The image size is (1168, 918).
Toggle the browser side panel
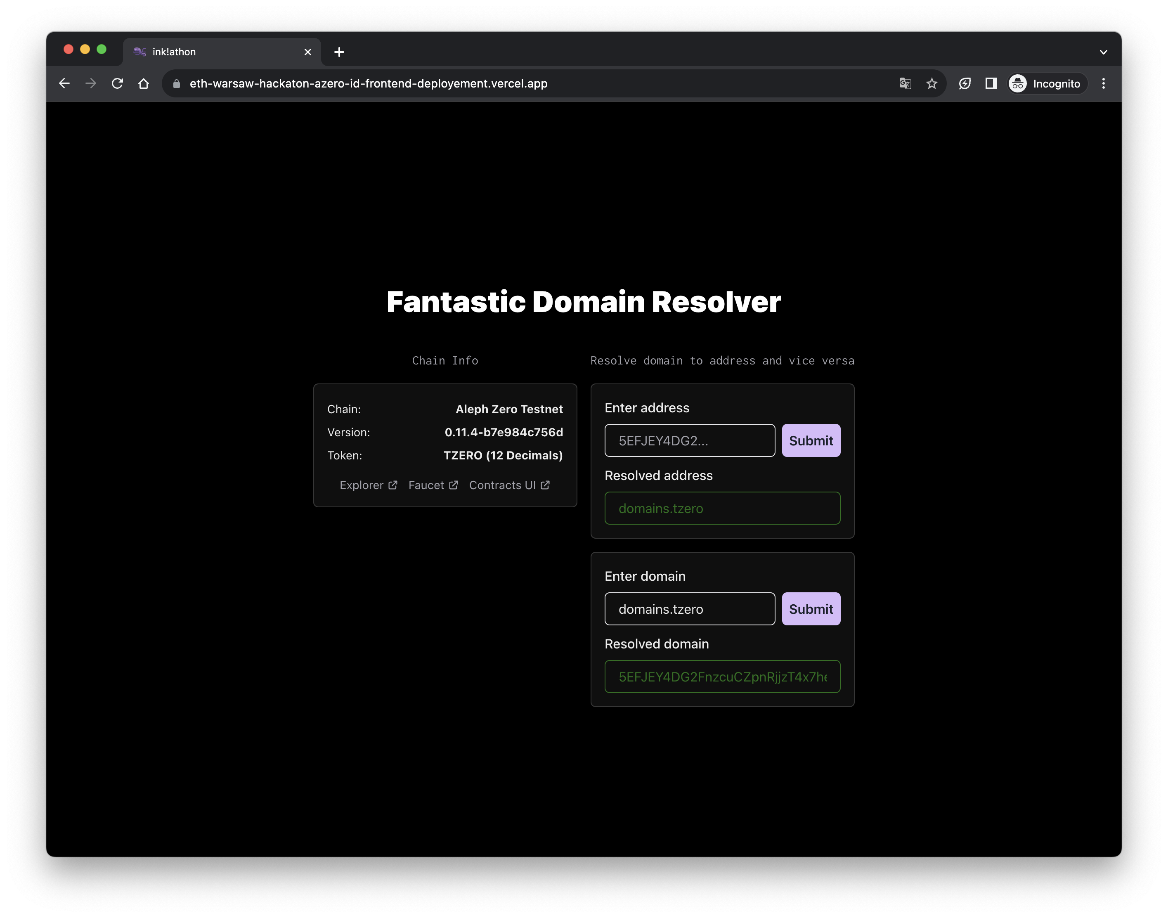click(x=991, y=83)
